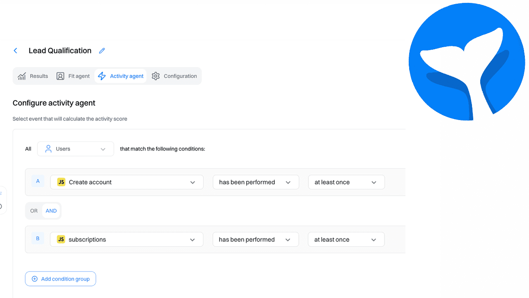This screenshot has width=529, height=298.
Task: Click the pencil icon beside Lead Qualification
Action: tap(102, 50)
